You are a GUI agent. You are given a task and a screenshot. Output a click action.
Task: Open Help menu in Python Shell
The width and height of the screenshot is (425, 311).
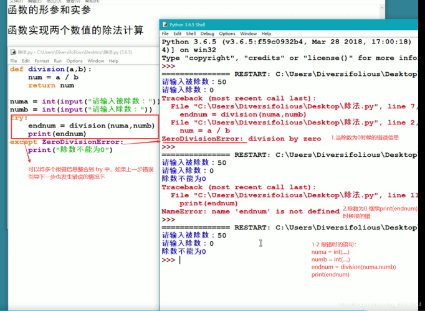click(266, 34)
